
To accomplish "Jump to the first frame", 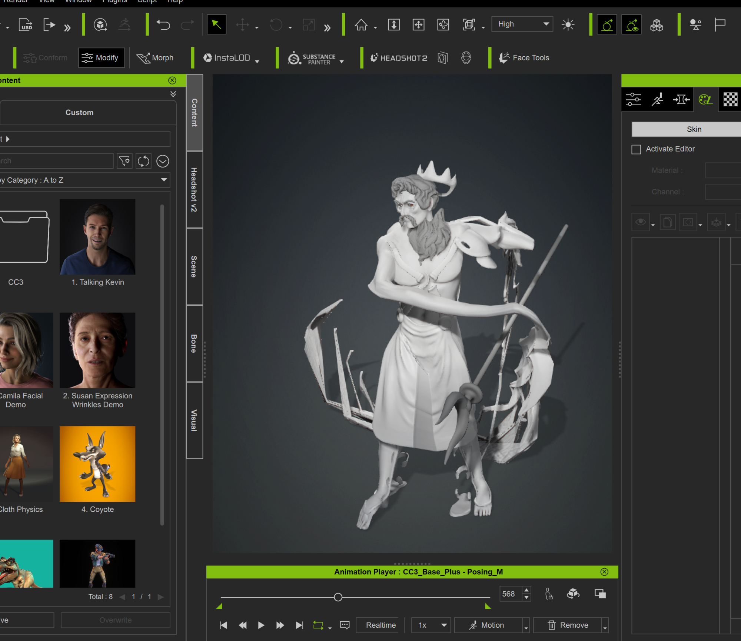I will [223, 625].
